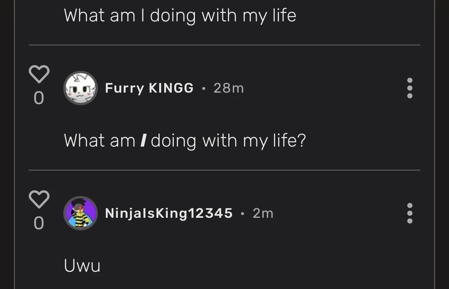449x289 pixels.
Task: Click the 28m timestamp
Action: [228, 88]
